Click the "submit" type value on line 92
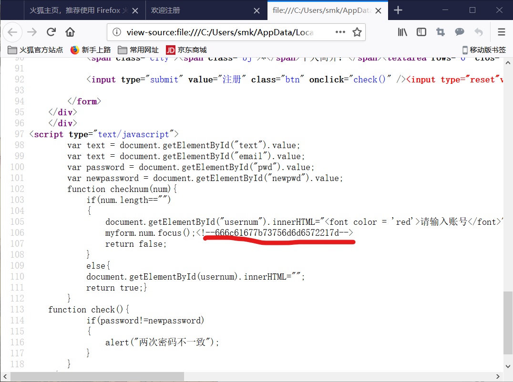Screen dimensions: 513x382 click(164, 80)
